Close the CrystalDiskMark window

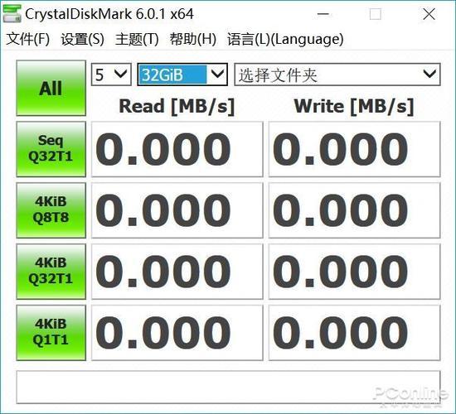pyautogui.click(x=429, y=13)
